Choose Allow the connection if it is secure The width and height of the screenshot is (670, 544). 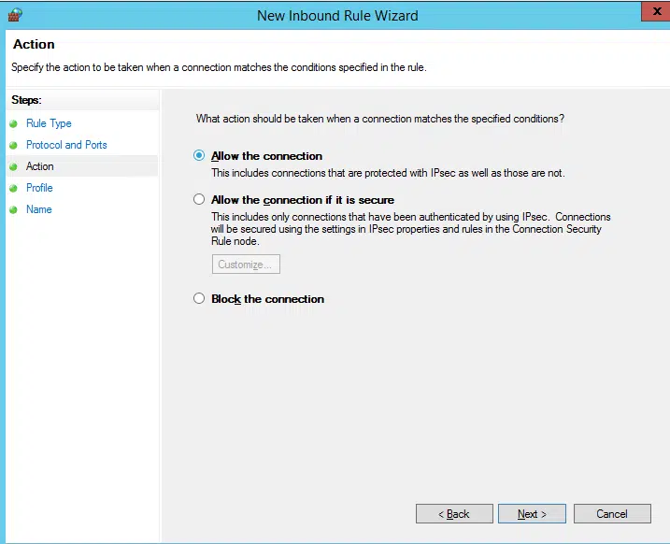click(199, 199)
